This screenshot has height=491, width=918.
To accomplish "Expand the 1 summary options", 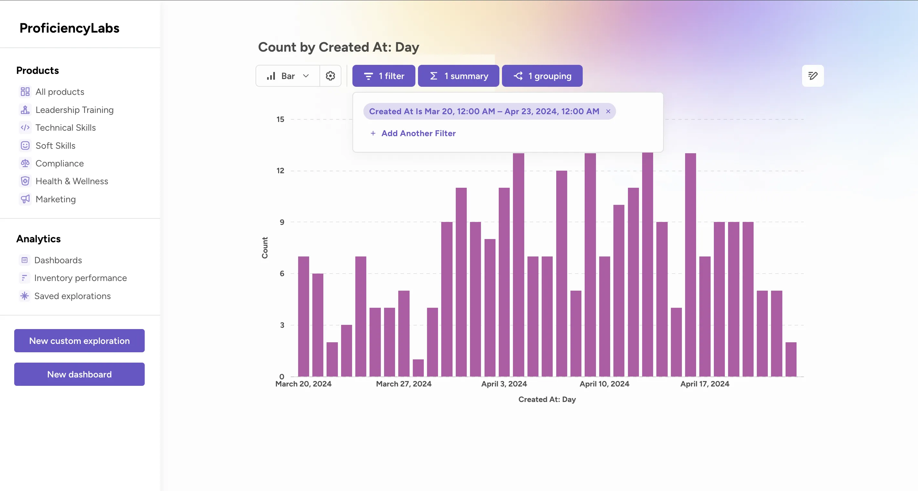I will [458, 75].
